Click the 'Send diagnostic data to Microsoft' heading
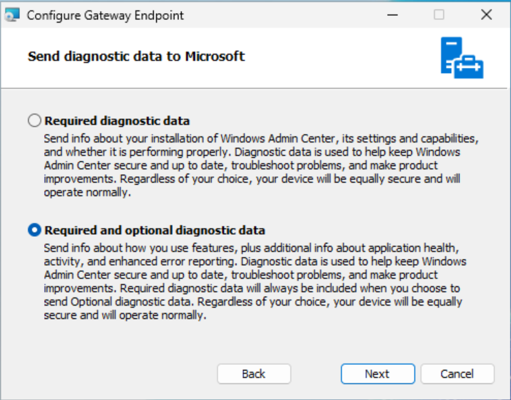 coord(136,56)
